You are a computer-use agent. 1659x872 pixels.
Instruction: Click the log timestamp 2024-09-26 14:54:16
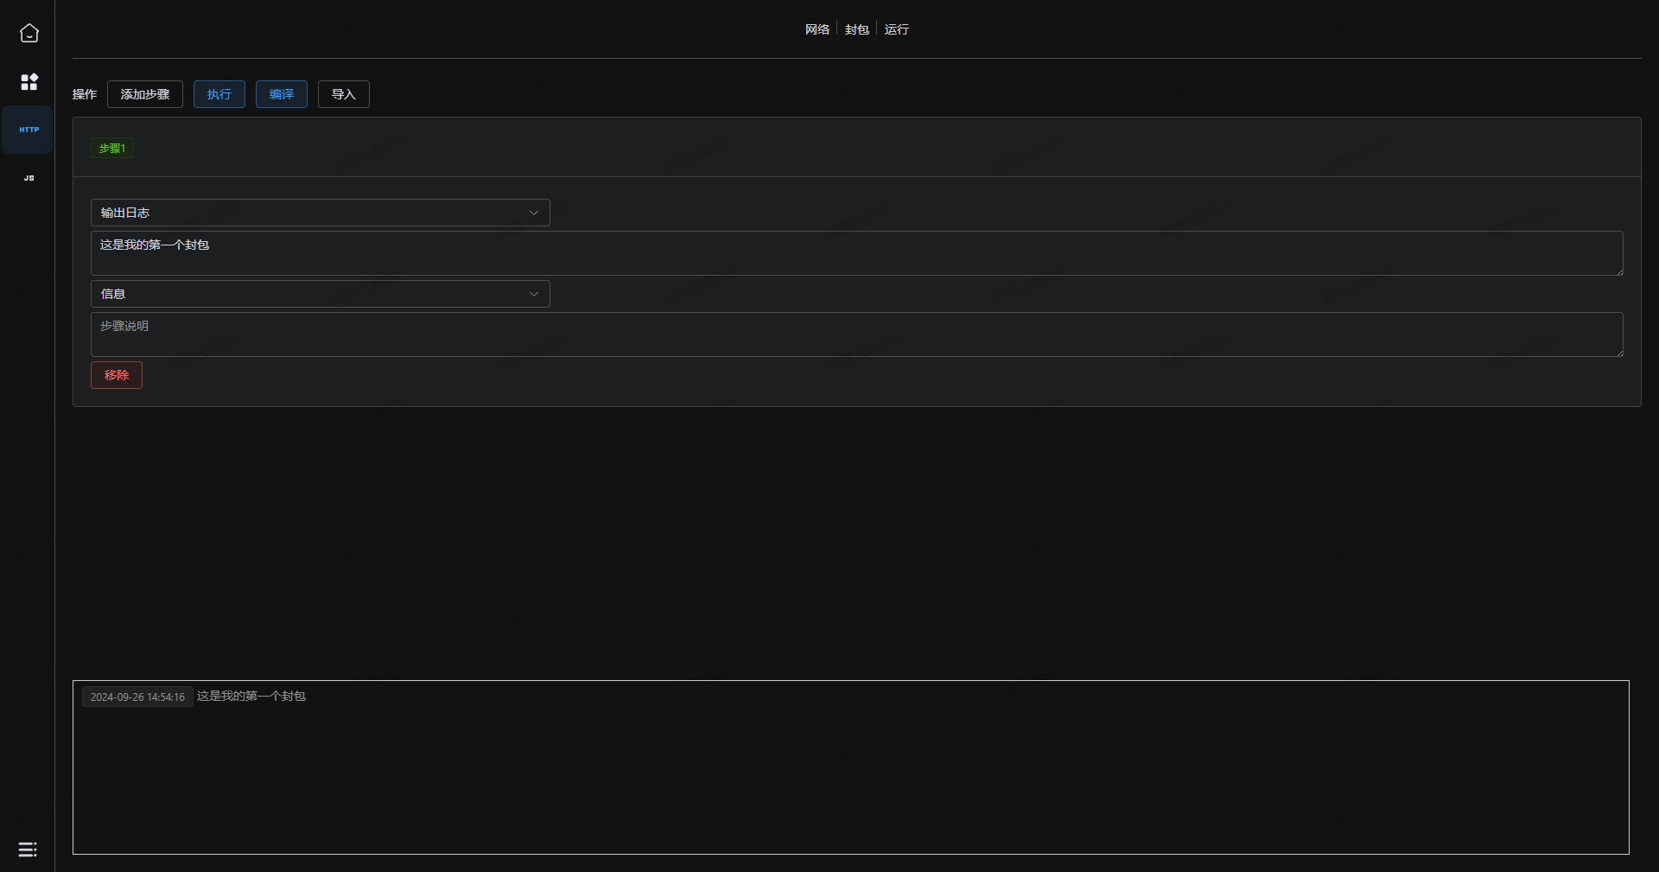click(x=137, y=697)
